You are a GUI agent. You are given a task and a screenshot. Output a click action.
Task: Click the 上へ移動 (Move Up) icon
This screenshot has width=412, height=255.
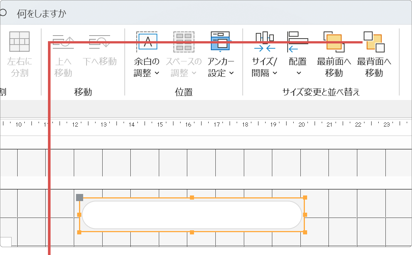pyautogui.click(x=64, y=41)
